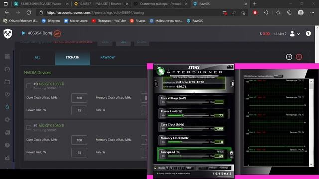
Task: Click the browser address bar URL
Action: coord(95,13)
